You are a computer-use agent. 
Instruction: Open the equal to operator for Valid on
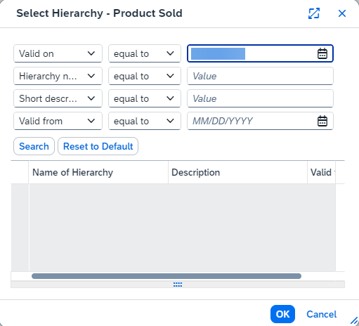point(145,53)
